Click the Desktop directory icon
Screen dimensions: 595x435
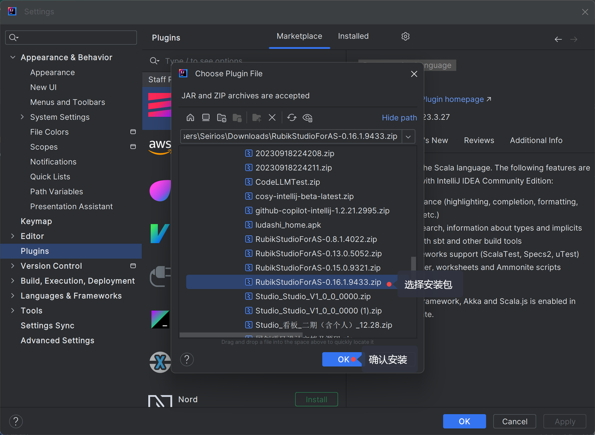click(206, 117)
